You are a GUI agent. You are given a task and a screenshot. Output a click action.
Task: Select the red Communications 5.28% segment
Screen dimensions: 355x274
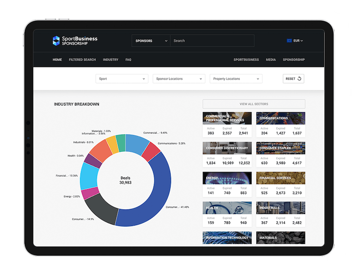(x=151, y=152)
